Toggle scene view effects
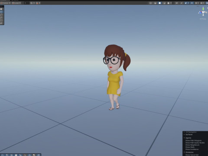Image resolution: width=208 pixels, height=156 pixels. click(185, 3)
